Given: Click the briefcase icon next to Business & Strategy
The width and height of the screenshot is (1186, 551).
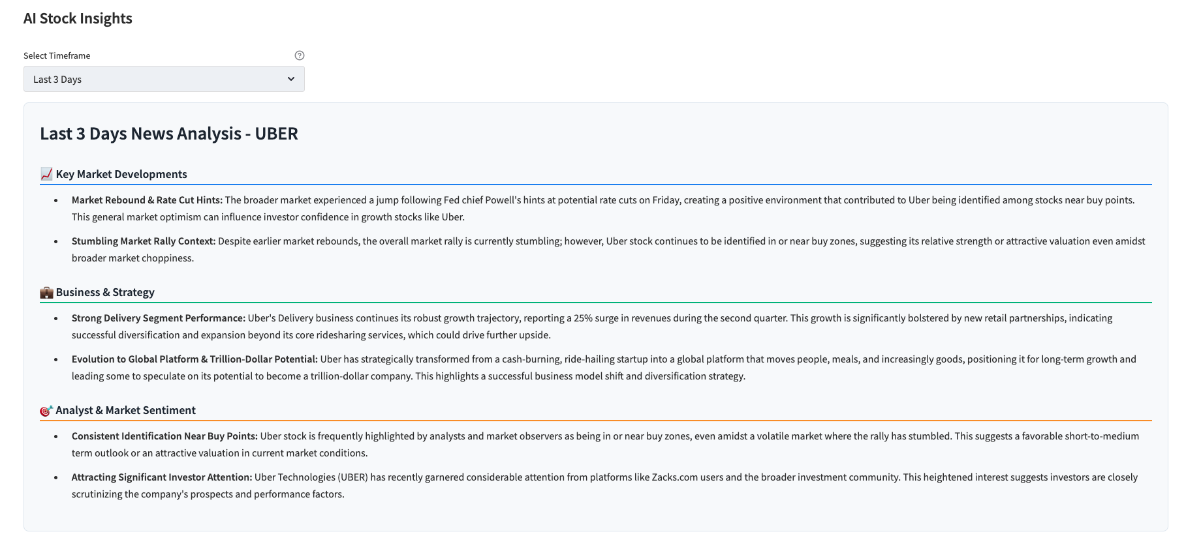Looking at the screenshot, I should coord(46,292).
